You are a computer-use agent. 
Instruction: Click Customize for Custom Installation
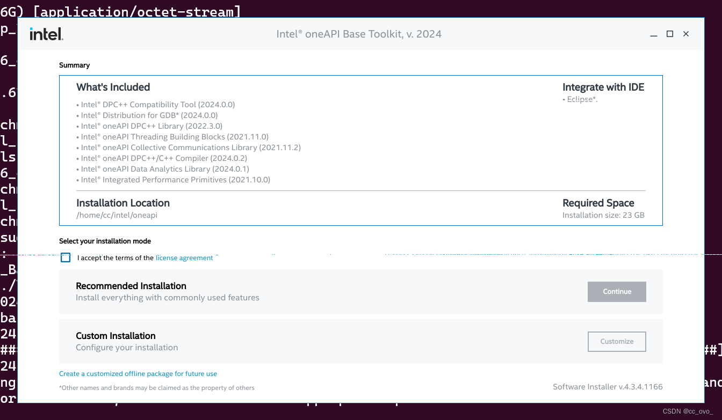(617, 341)
